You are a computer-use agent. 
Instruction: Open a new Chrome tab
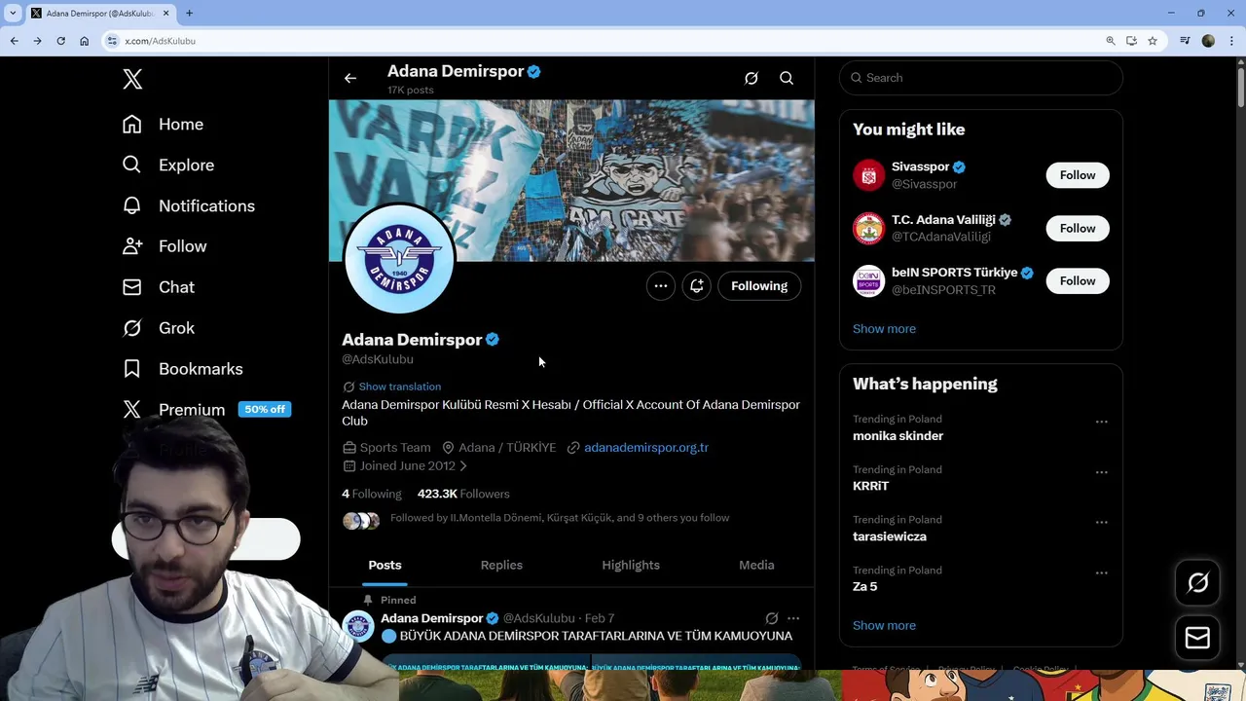(x=189, y=13)
